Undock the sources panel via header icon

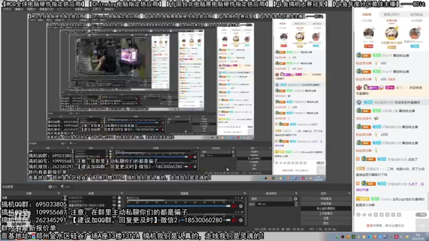[x=122, y=193]
